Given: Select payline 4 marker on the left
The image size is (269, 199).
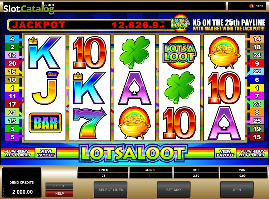Looking at the screenshot, I should pyautogui.click(x=12, y=39).
